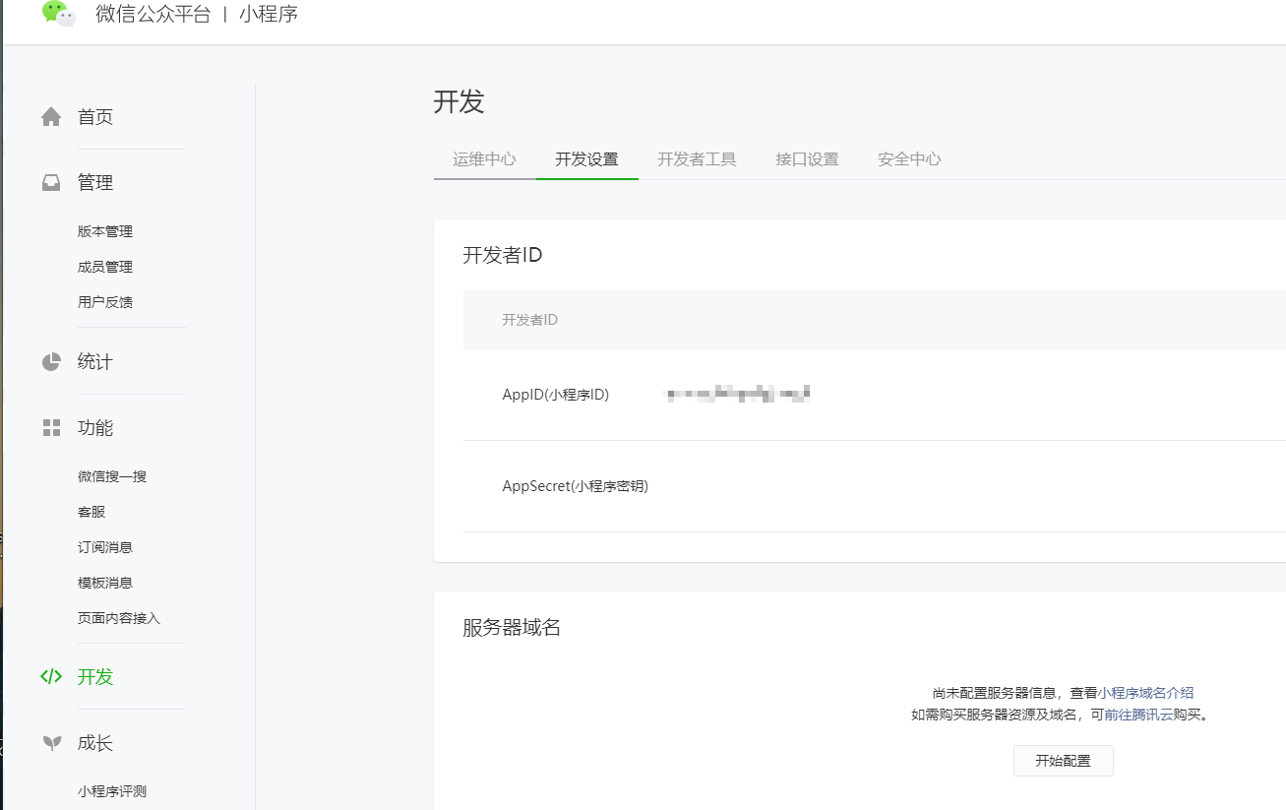The image size is (1286, 810).
Task: Open the 成长 sidebar section
Action: click(x=95, y=743)
